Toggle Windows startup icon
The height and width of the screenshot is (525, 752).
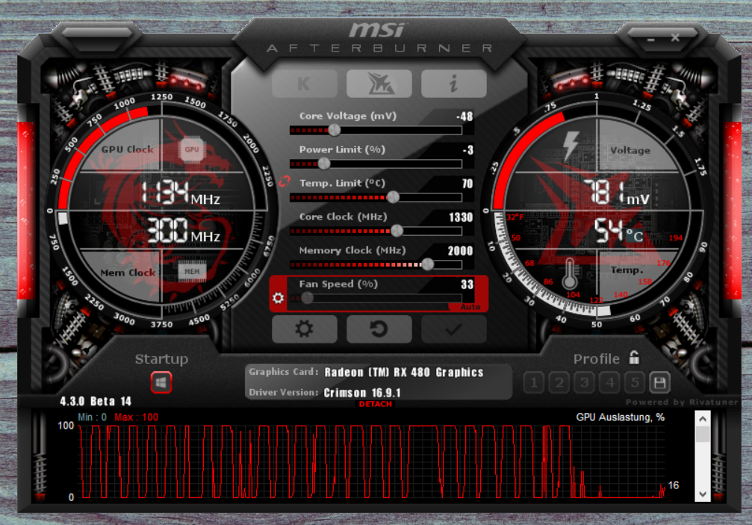[161, 382]
